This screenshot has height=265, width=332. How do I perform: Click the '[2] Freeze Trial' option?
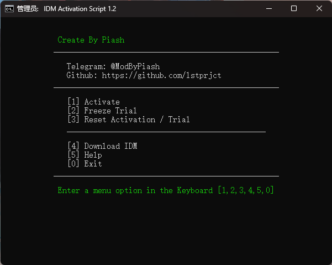point(102,111)
